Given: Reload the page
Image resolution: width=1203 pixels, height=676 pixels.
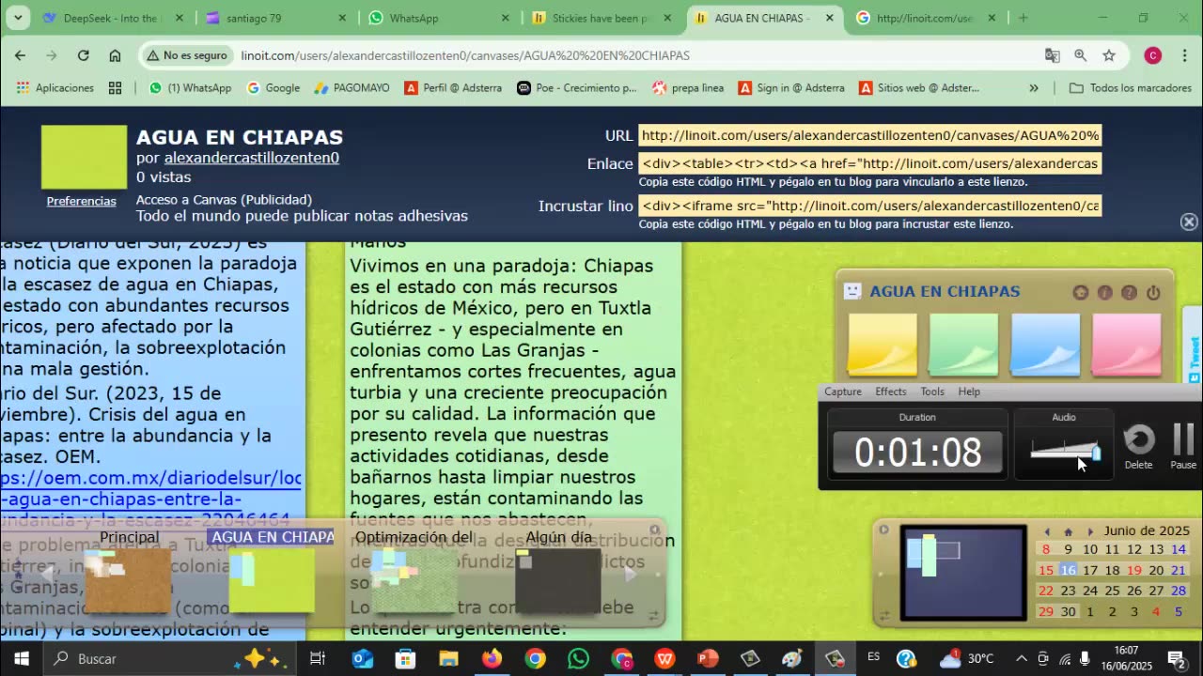Looking at the screenshot, I should point(83,55).
